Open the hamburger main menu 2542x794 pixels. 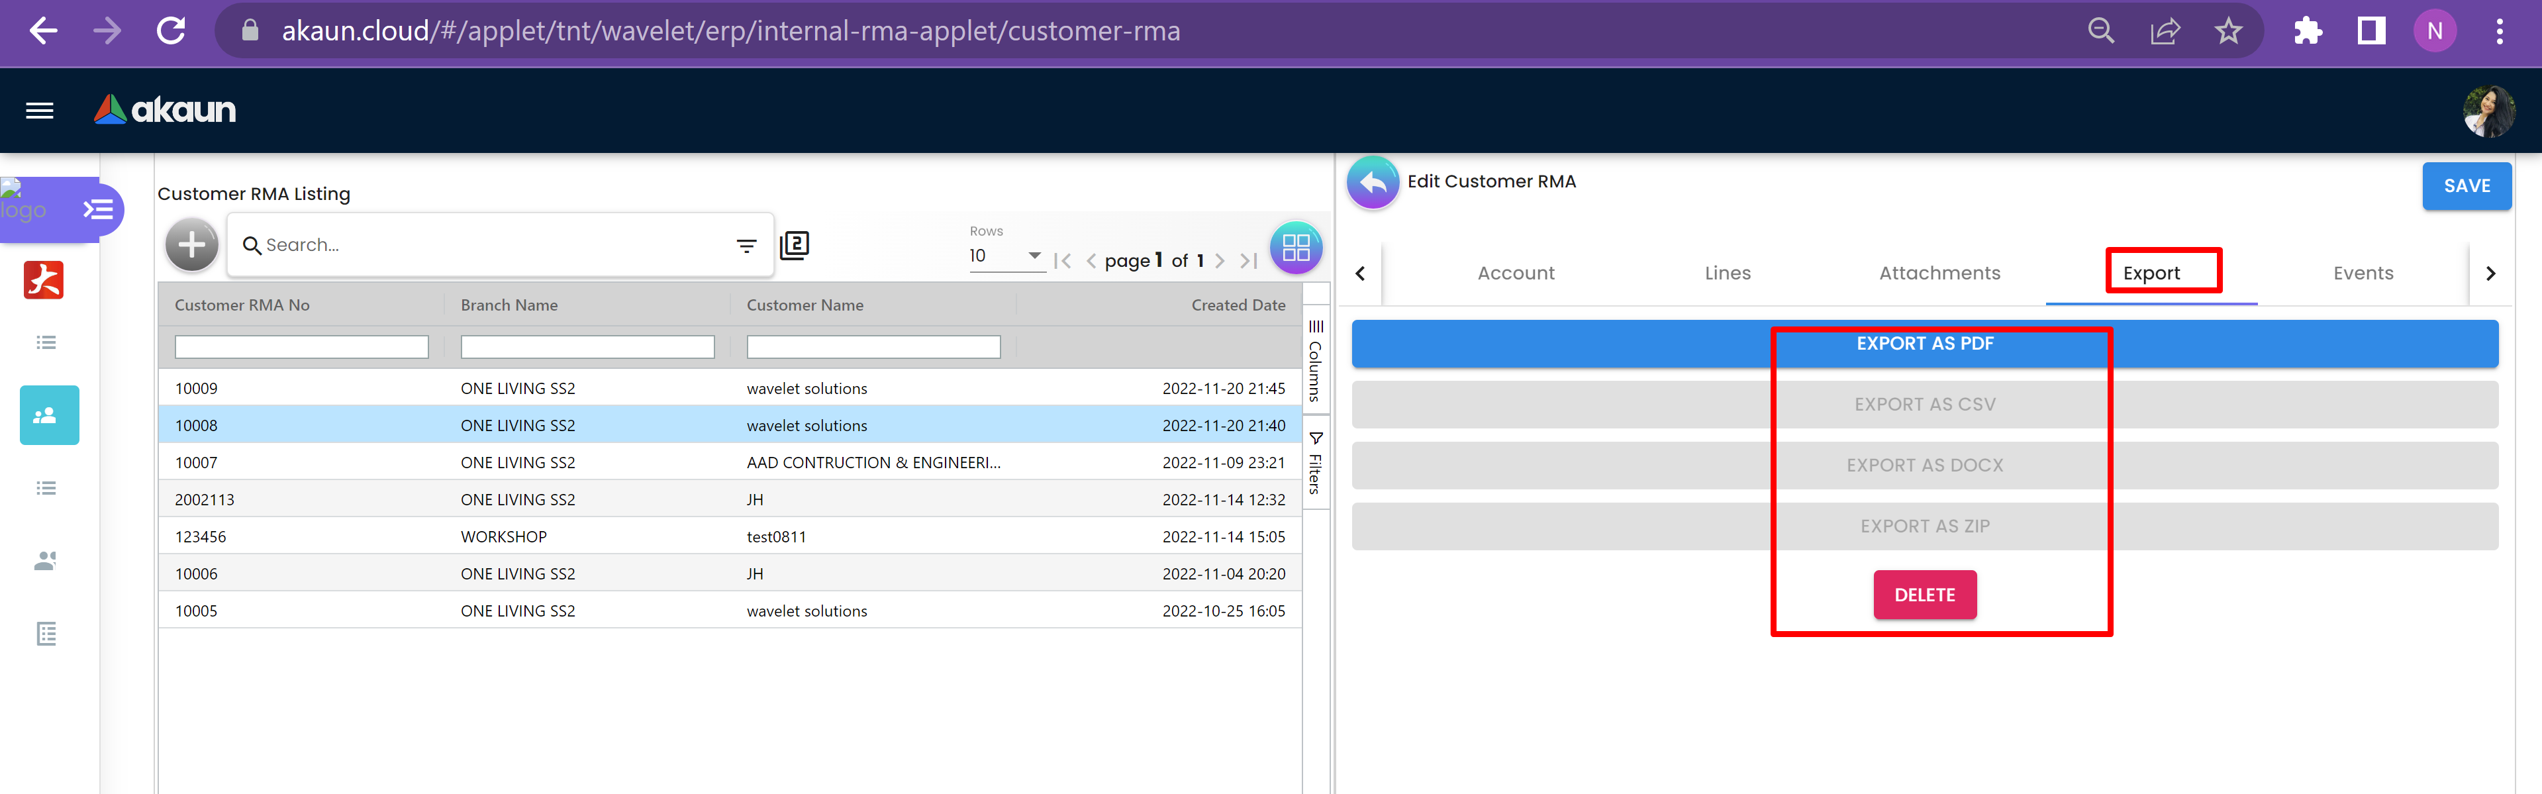(40, 111)
